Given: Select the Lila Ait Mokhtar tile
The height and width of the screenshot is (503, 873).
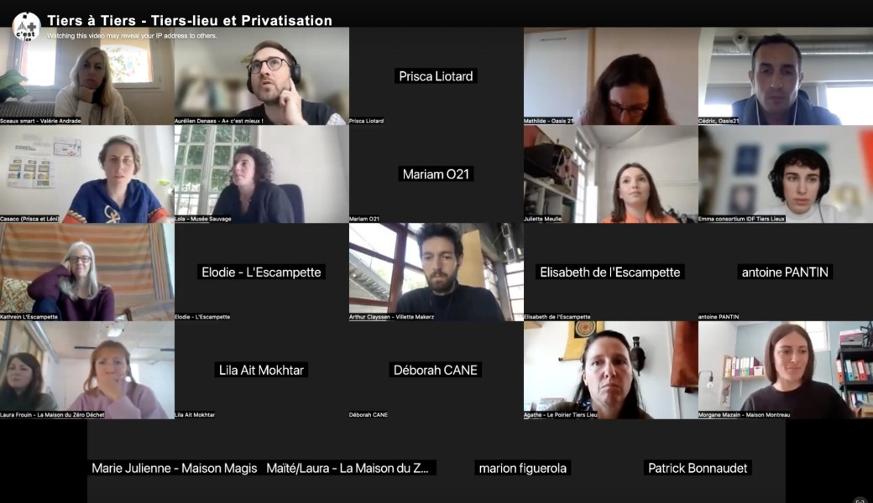Looking at the screenshot, I should (262, 370).
